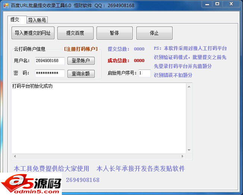Click the horizontal scroll right arrow
Screen dimensions: 243x195
[x=183, y=156]
